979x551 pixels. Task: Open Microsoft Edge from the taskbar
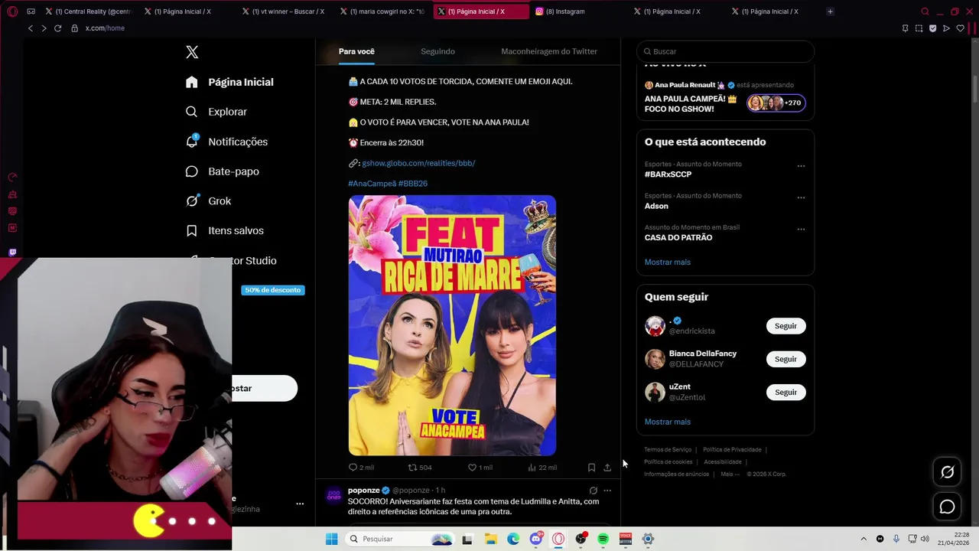(512, 539)
